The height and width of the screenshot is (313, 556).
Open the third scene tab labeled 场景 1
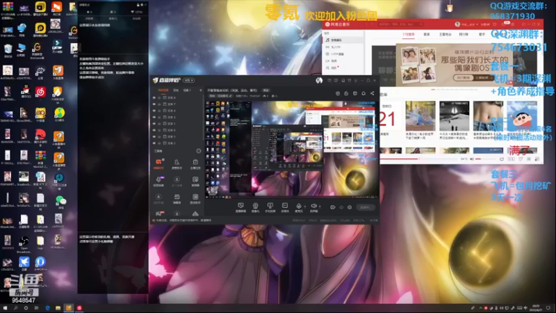(x=187, y=90)
